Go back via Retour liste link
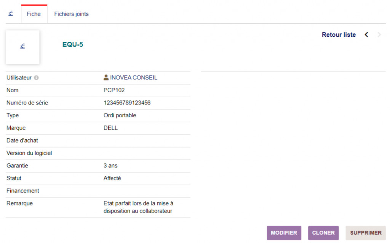390x246 pixels. click(339, 35)
